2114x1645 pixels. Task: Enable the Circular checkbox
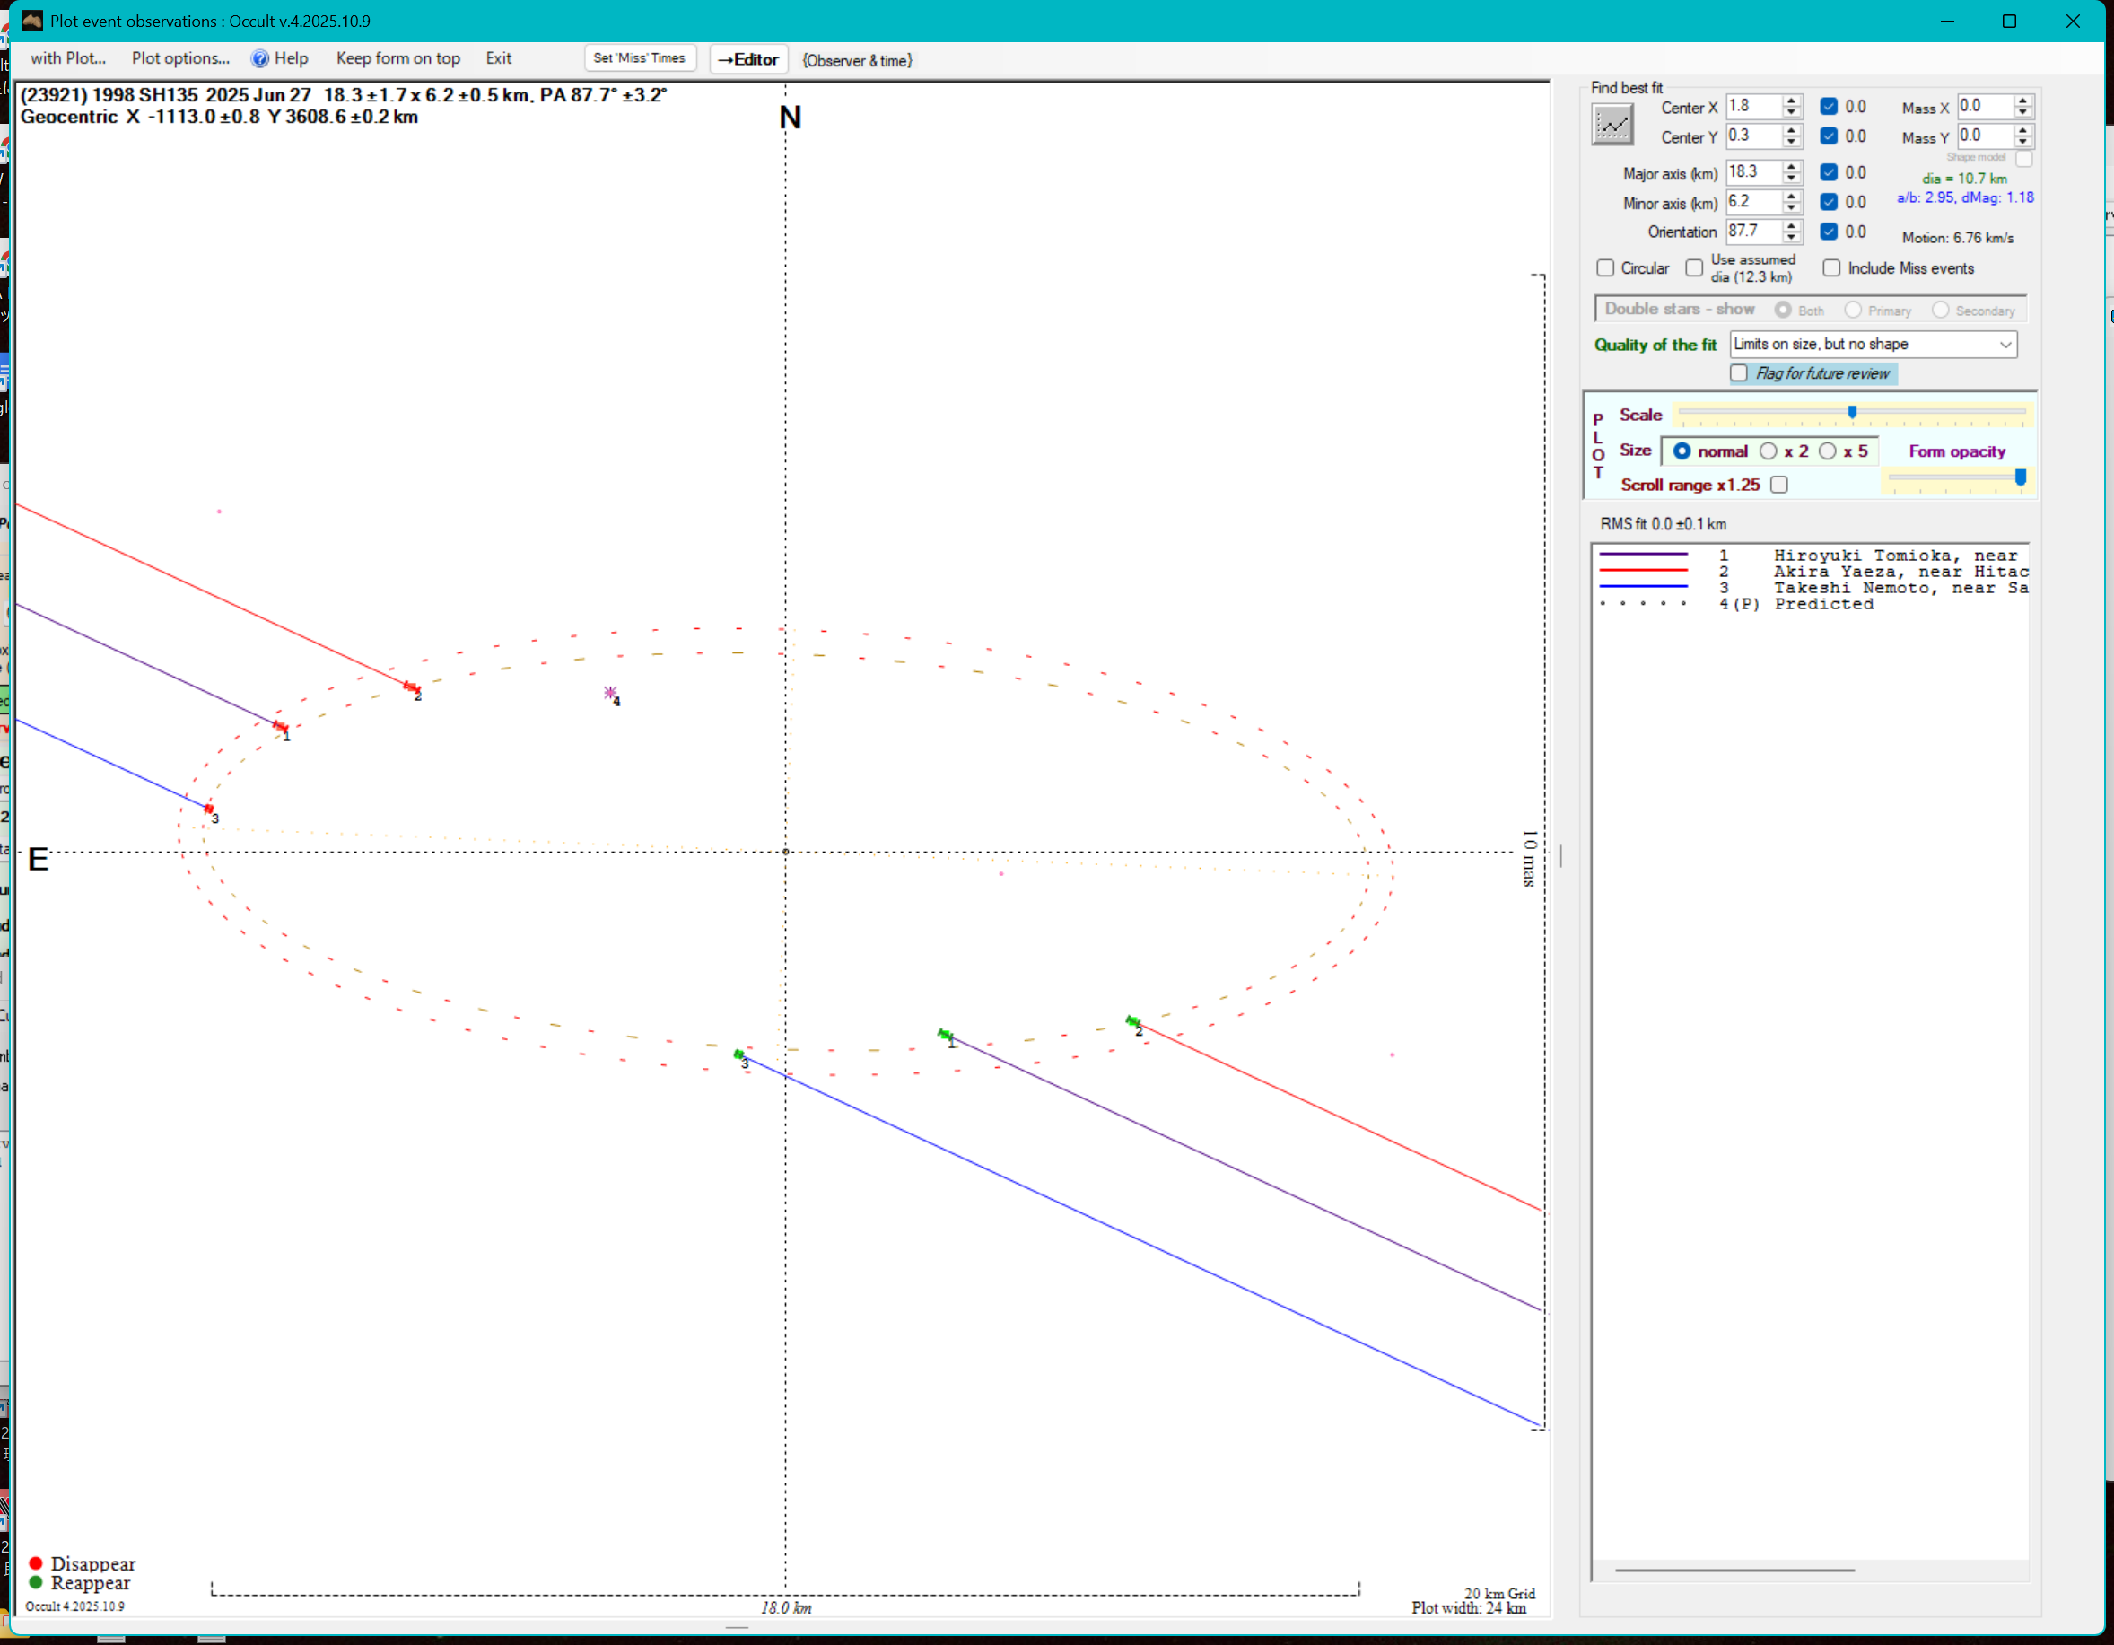coord(1606,268)
